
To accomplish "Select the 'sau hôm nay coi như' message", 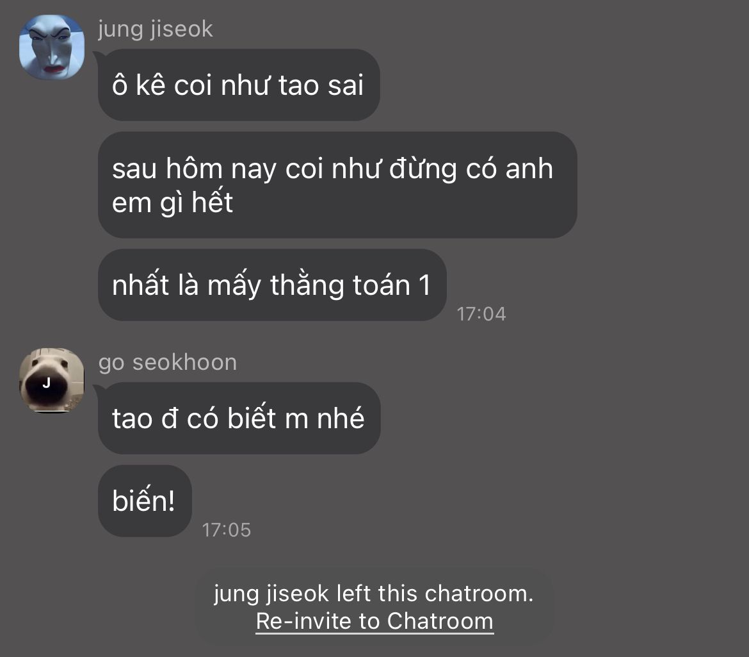I will 338,185.
